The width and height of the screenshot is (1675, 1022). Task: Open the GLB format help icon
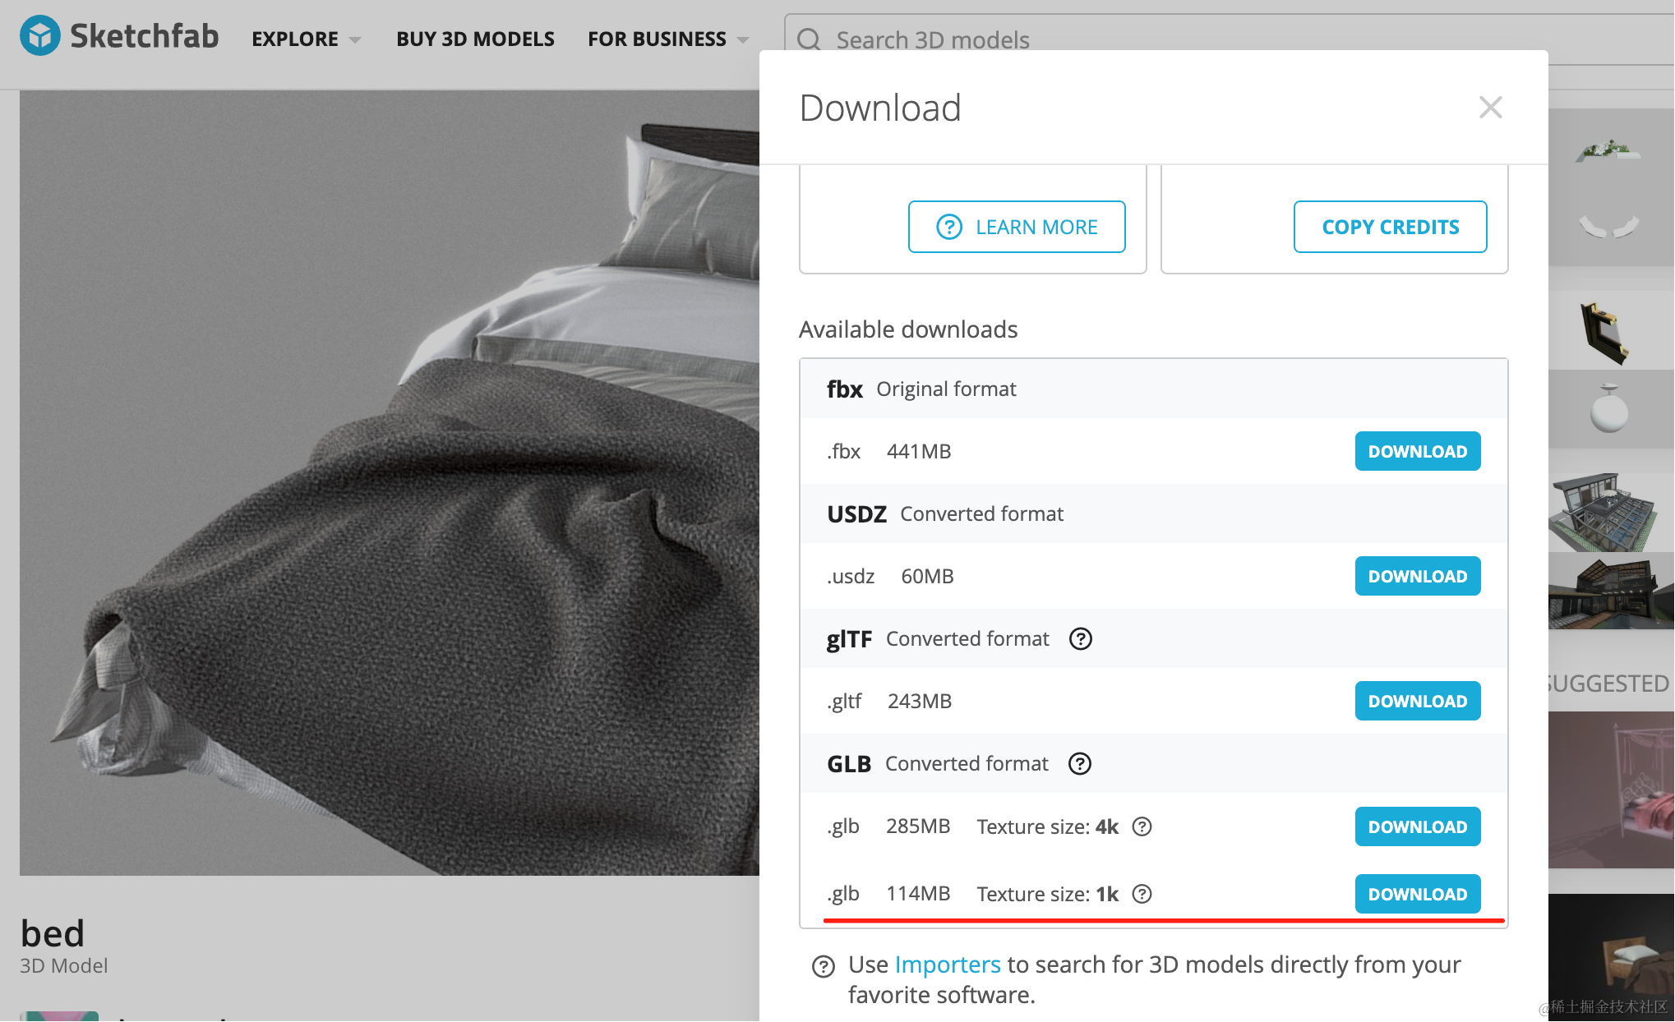coord(1080,763)
